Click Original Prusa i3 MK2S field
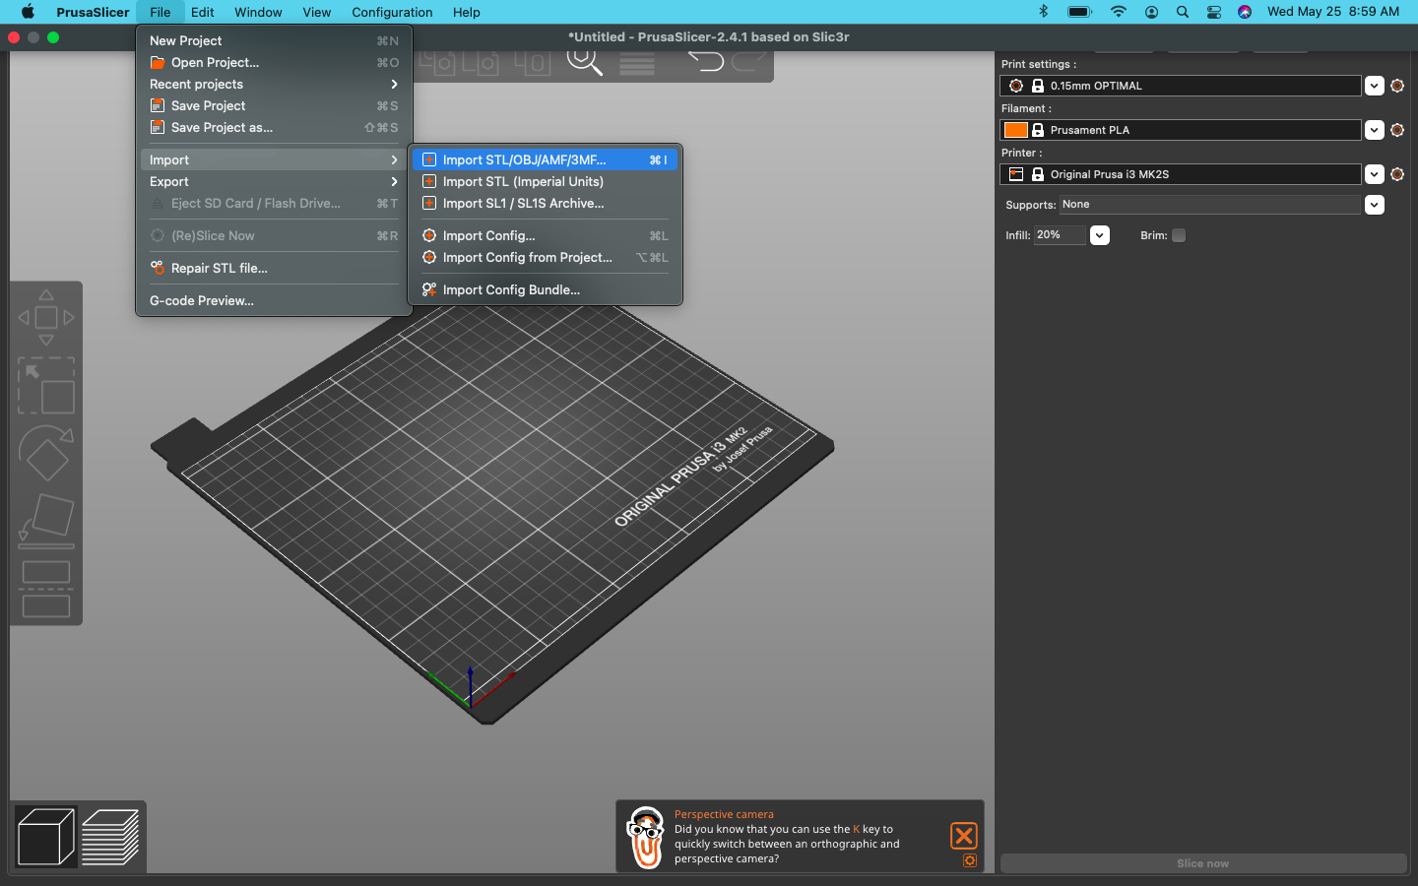Screen dimensions: 1418x886 pyautogui.click(x=1181, y=174)
